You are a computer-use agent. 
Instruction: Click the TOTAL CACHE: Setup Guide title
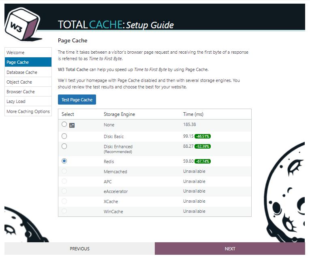pos(116,25)
